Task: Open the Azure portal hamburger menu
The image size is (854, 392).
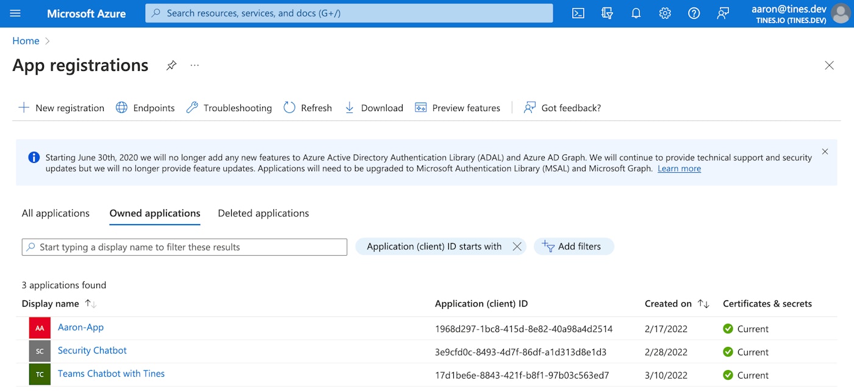Action: 16,13
